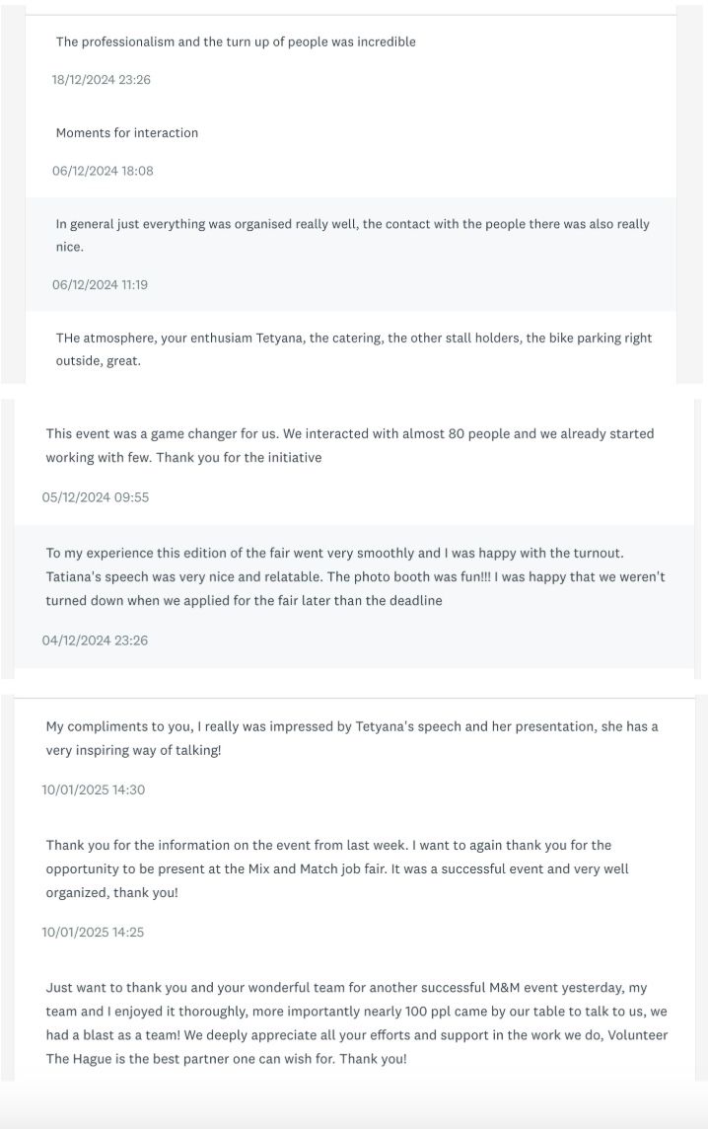
Task: Click the 05/12/2024 09:55 timestamp
Action: tap(96, 497)
